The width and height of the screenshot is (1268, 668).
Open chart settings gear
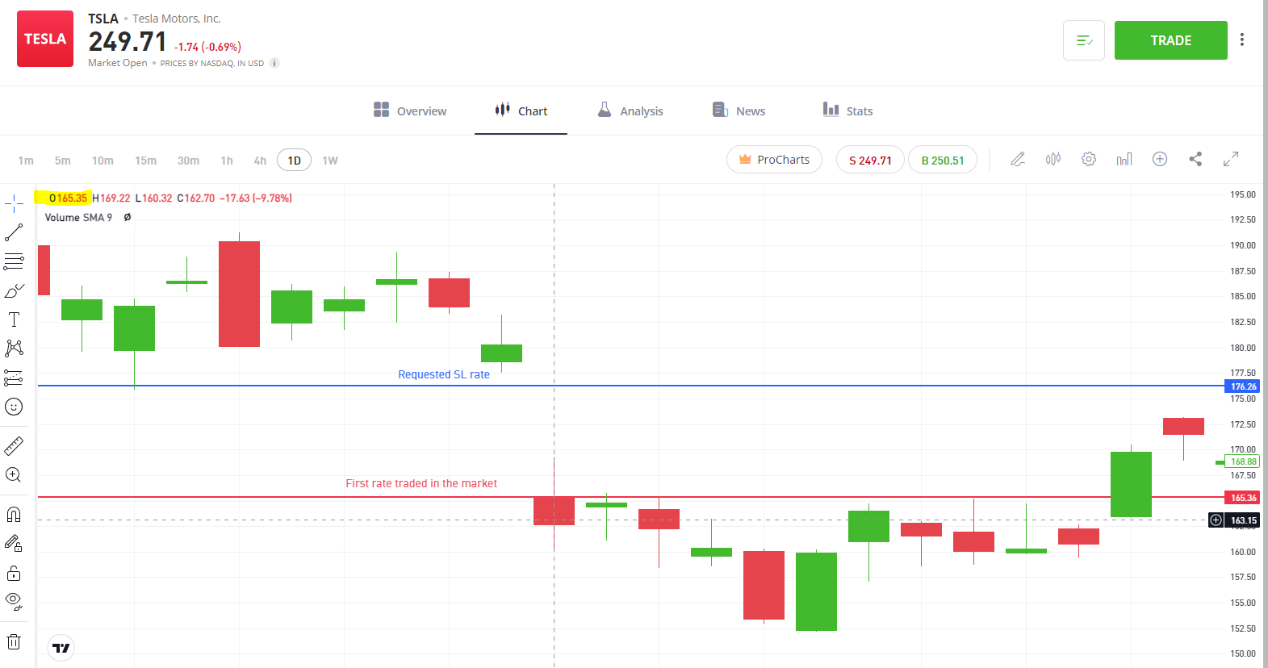(1089, 159)
